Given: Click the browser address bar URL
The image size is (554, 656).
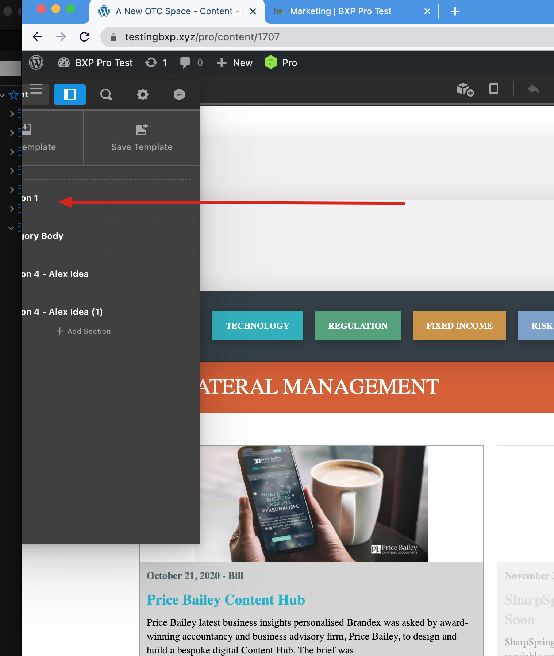Looking at the screenshot, I should click(x=202, y=37).
